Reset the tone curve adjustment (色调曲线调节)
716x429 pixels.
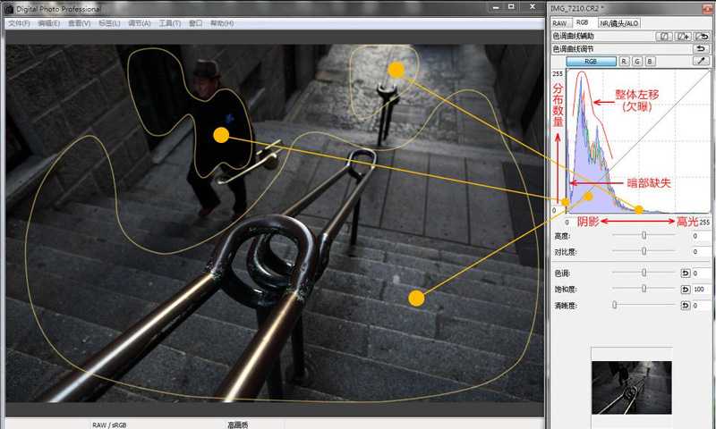coord(702,48)
